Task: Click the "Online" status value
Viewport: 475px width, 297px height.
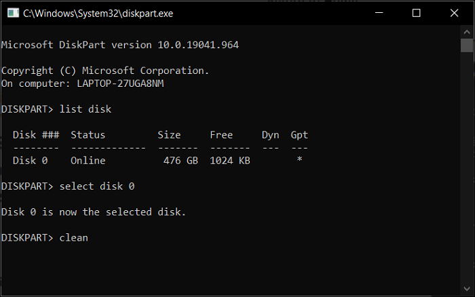Action: (x=88, y=161)
